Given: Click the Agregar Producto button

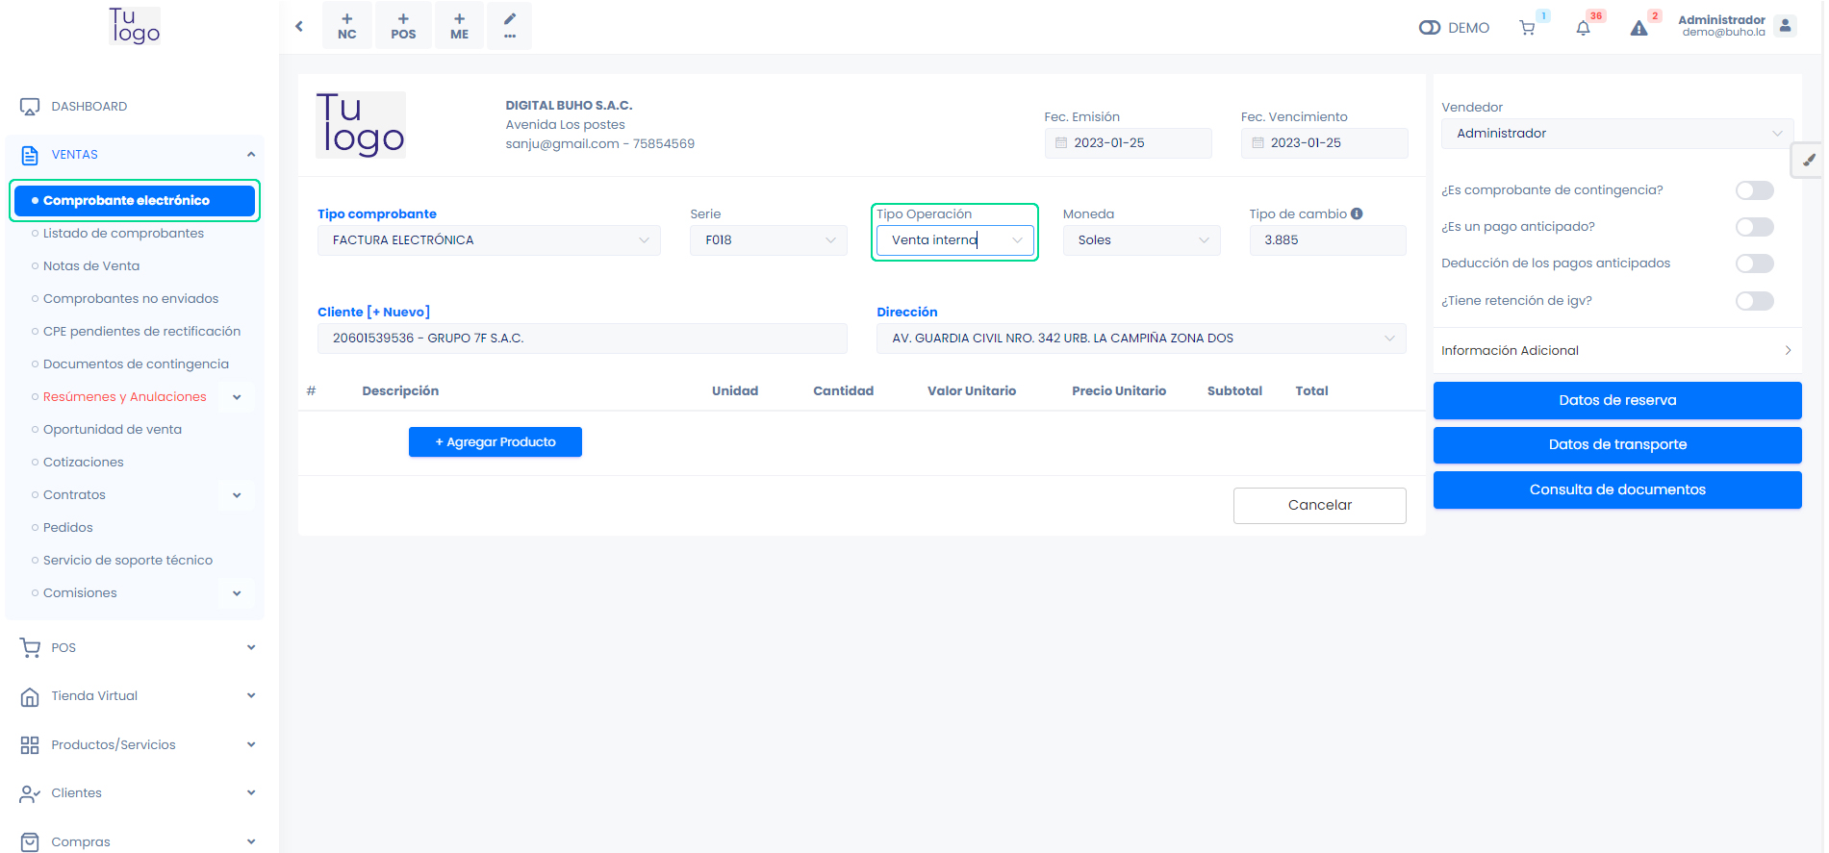Looking at the screenshot, I should point(495,442).
